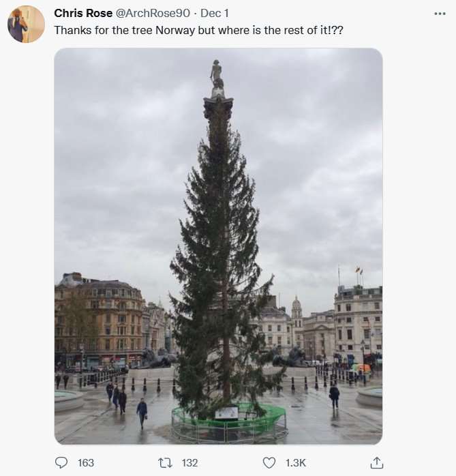Click the 1.3K likes count
The height and width of the screenshot is (476, 456).
(296, 462)
